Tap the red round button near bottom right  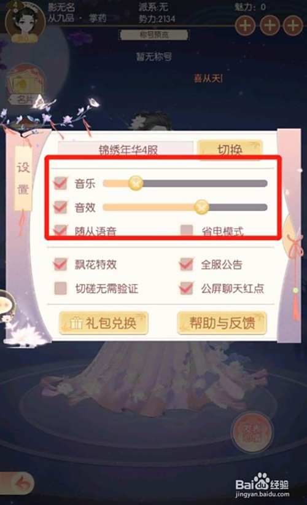[252, 431]
